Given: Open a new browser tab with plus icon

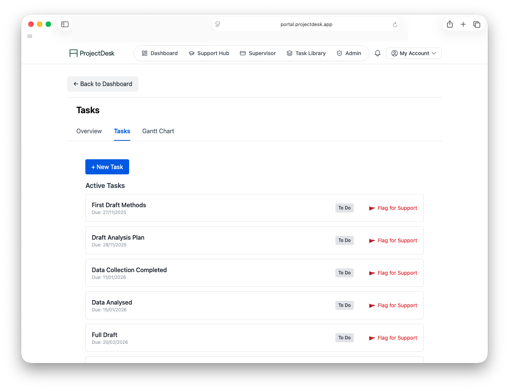Looking at the screenshot, I should pyautogui.click(x=463, y=24).
